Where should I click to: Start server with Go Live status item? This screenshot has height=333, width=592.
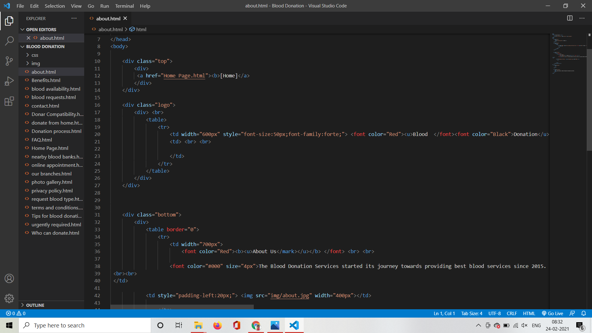click(x=552, y=313)
